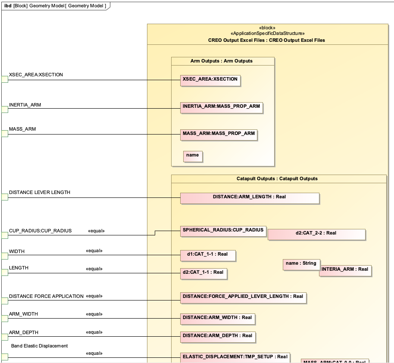Viewport: 394px width, 363px height.
Task: Select the Band Elastic Displacement port square
Action: [5, 357]
